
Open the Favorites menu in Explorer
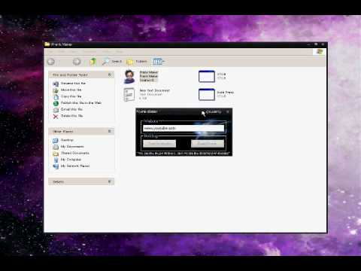[x=90, y=52]
